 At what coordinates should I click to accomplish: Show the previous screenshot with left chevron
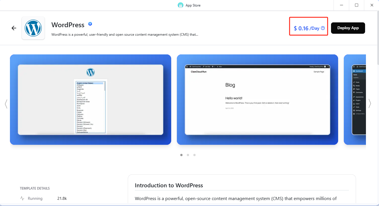click(x=6, y=104)
